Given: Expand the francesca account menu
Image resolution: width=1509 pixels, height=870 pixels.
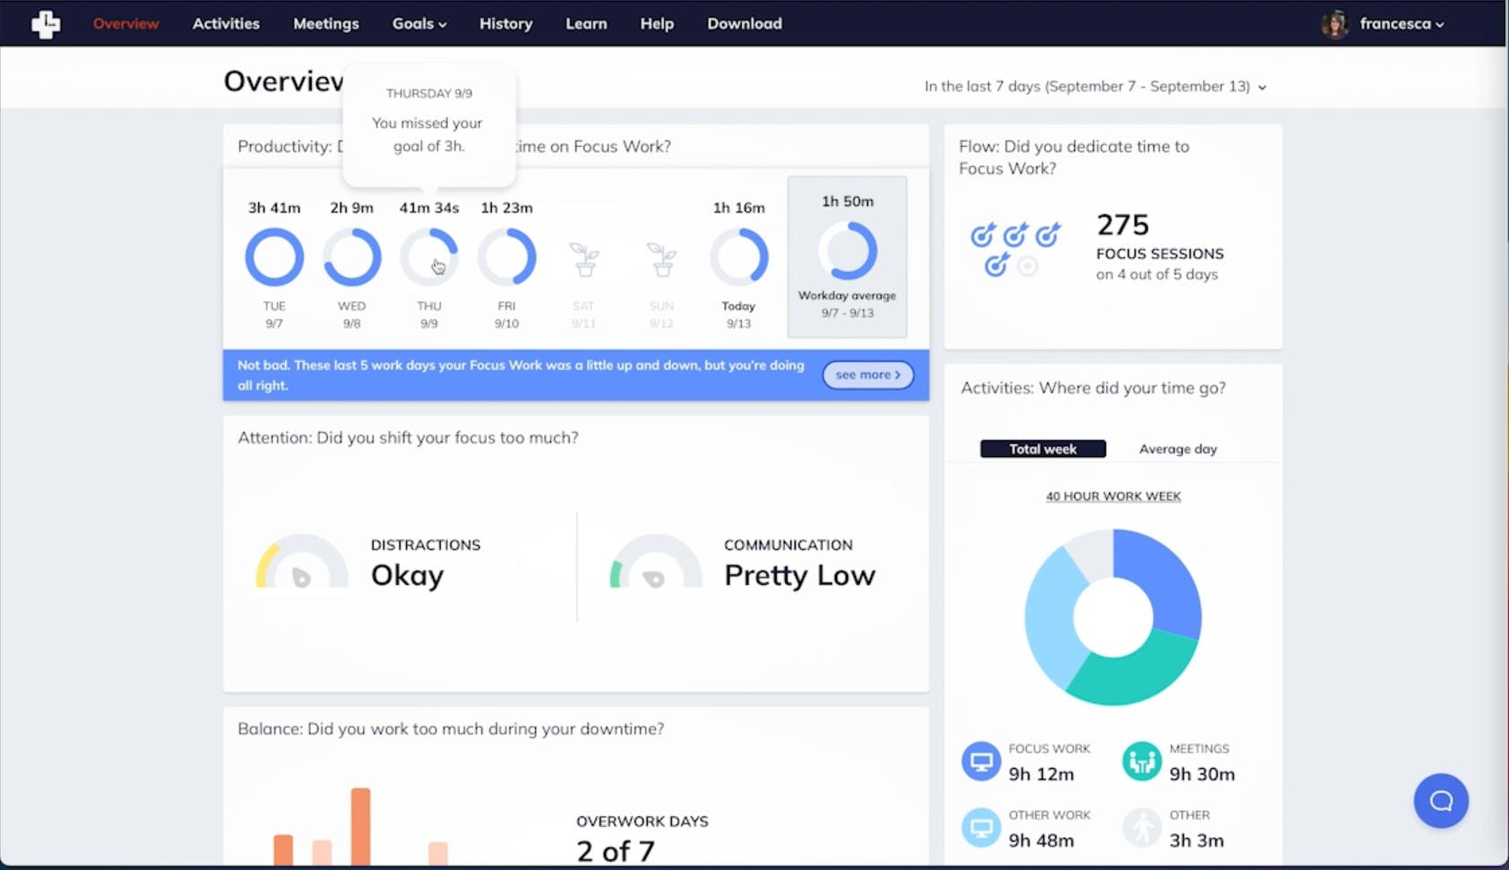Looking at the screenshot, I should tap(1402, 24).
